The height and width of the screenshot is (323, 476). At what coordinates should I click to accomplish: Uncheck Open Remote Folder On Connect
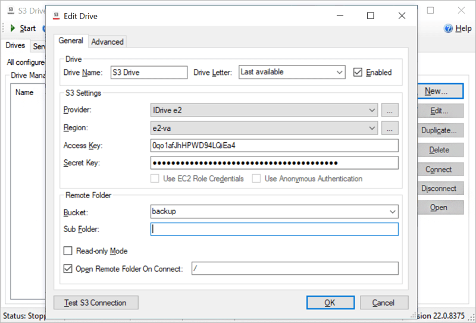pos(68,269)
